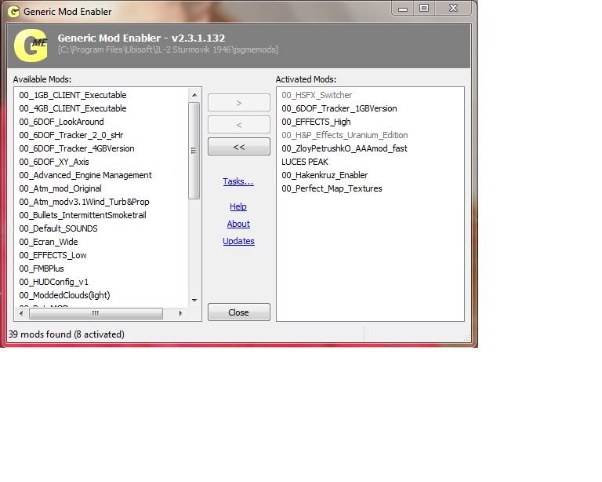This screenshot has width=602, height=482.
Task: Click the deactivate mod '<' button
Action: [239, 125]
